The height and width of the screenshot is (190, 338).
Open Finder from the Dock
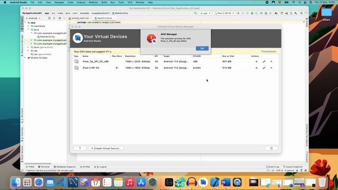coord(16,183)
